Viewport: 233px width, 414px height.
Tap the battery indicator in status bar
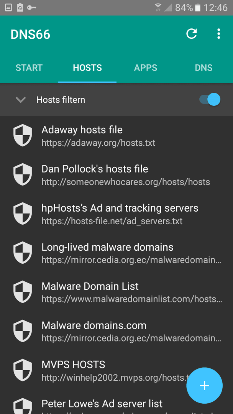198,8
